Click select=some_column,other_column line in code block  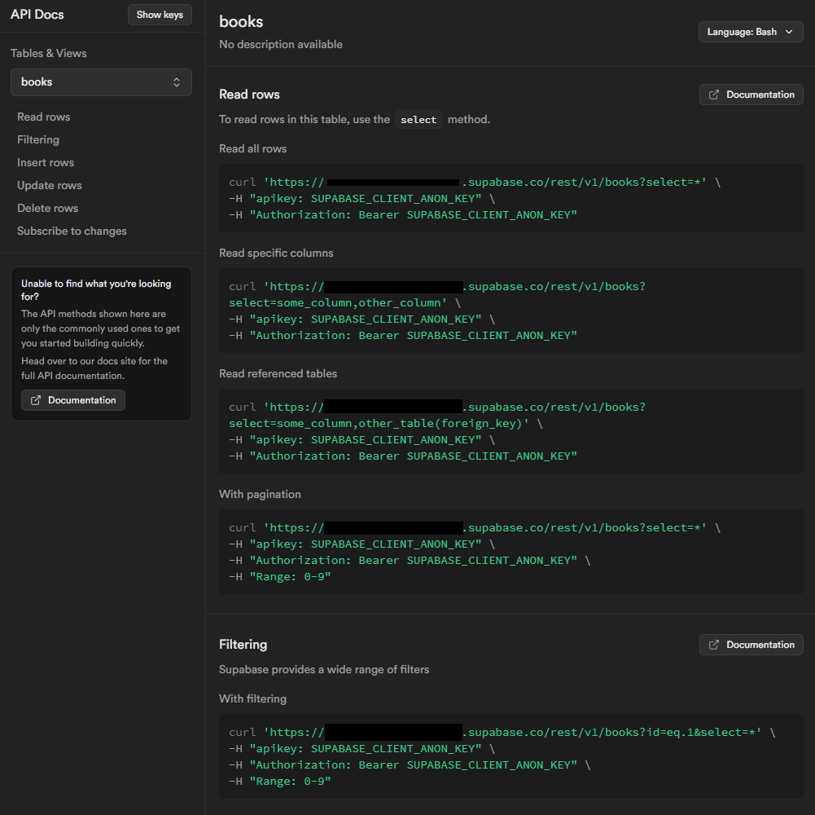pos(344,303)
